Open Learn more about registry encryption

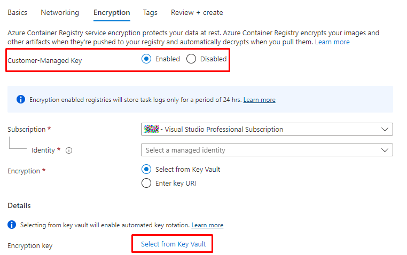click(x=332, y=42)
